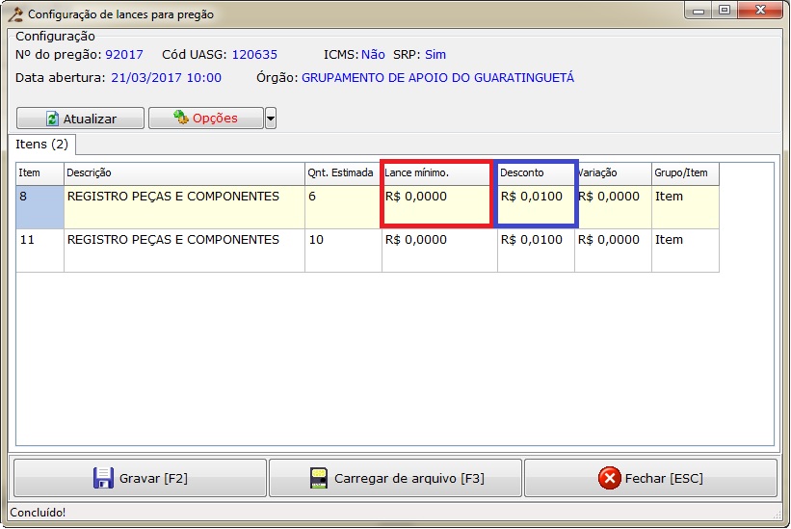Click the red X icon on Fechar
Viewport: 791px width, 529px height.
[x=608, y=478]
